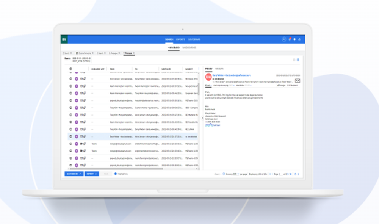Tick the select-all checkbox in table header
379x224 pixels.
[x=70, y=69]
